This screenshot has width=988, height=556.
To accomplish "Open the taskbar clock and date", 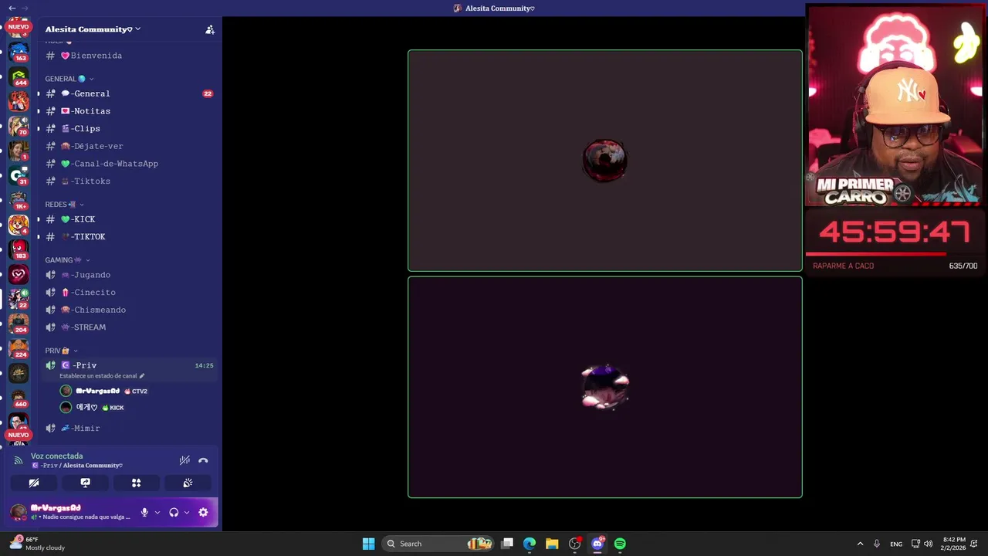I will coord(953,544).
